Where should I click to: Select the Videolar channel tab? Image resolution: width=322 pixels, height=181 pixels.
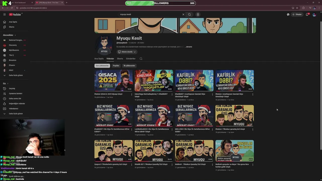coord(110,59)
